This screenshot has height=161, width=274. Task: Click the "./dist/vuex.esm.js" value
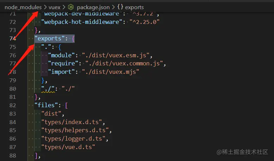[x=116, y=55]
